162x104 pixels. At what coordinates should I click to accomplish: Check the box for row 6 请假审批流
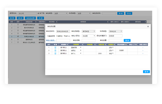click(x=18, y=39)
